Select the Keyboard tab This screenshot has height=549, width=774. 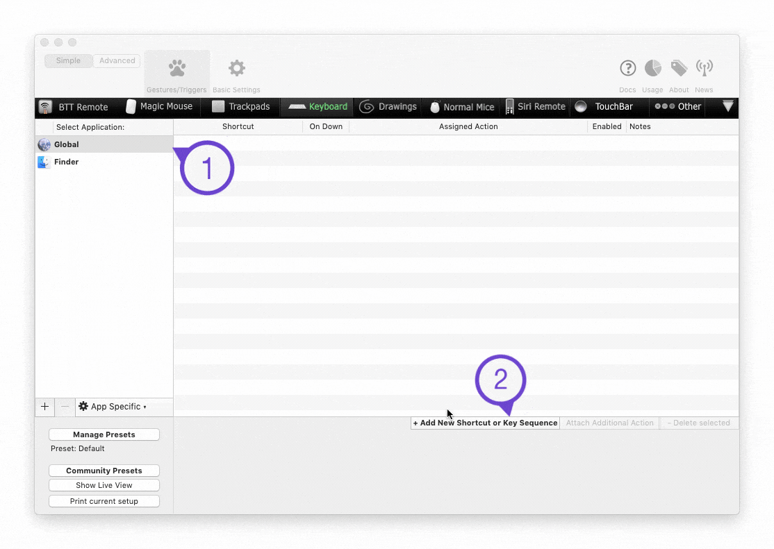click(318, 107)
